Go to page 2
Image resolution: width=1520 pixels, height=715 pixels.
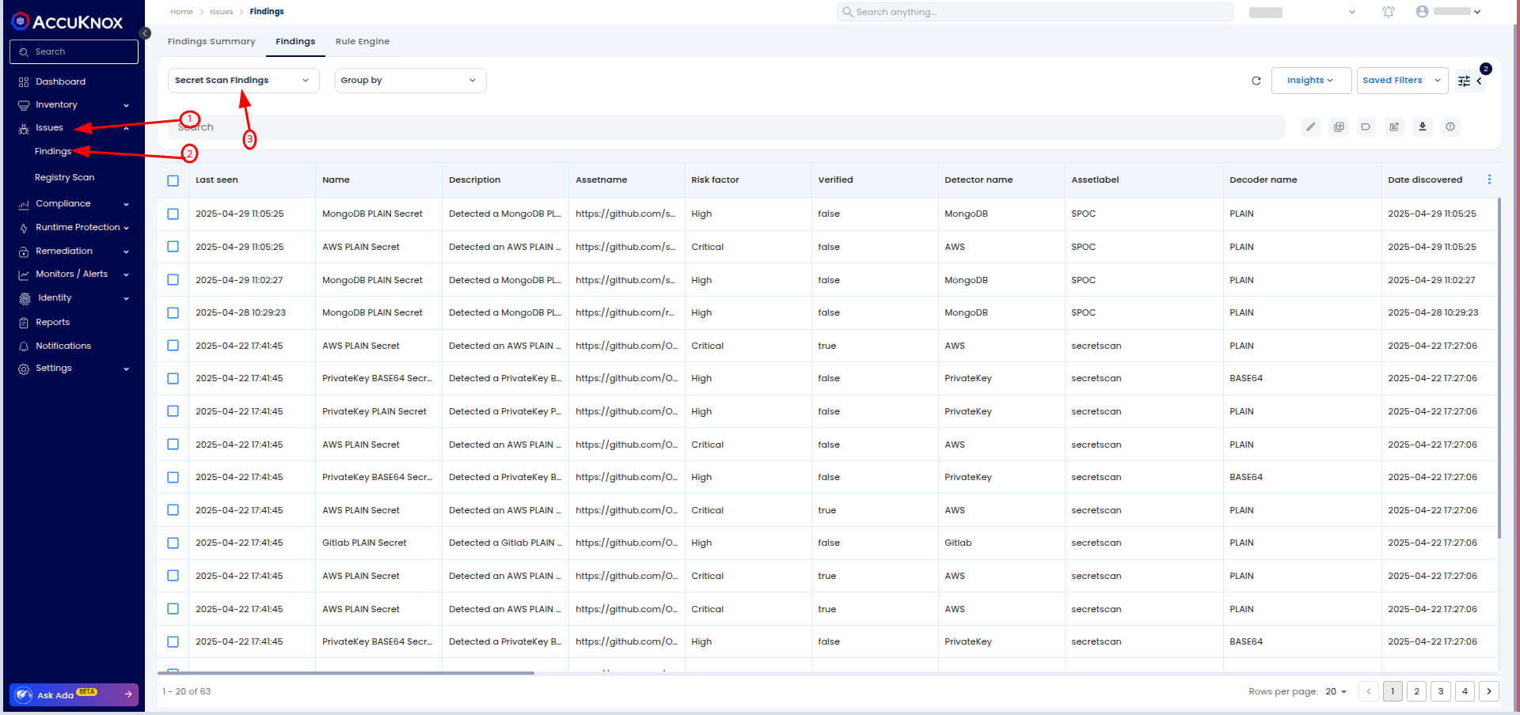[x=1417, y=691]
